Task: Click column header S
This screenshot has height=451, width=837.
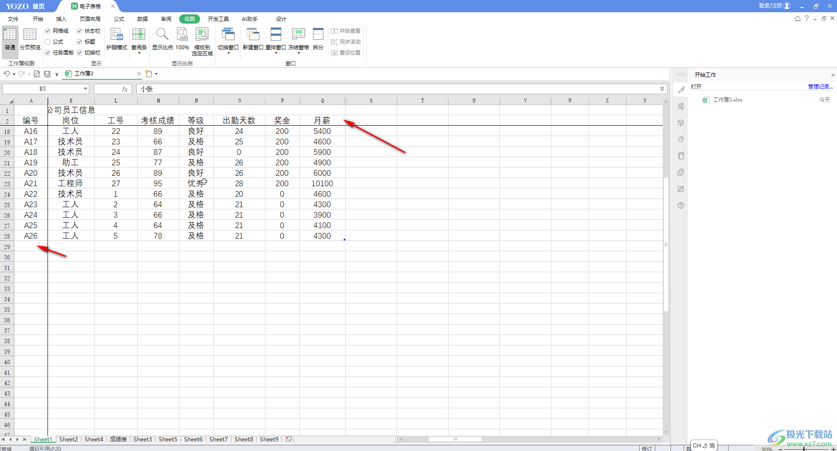Action: click(371, 101)
